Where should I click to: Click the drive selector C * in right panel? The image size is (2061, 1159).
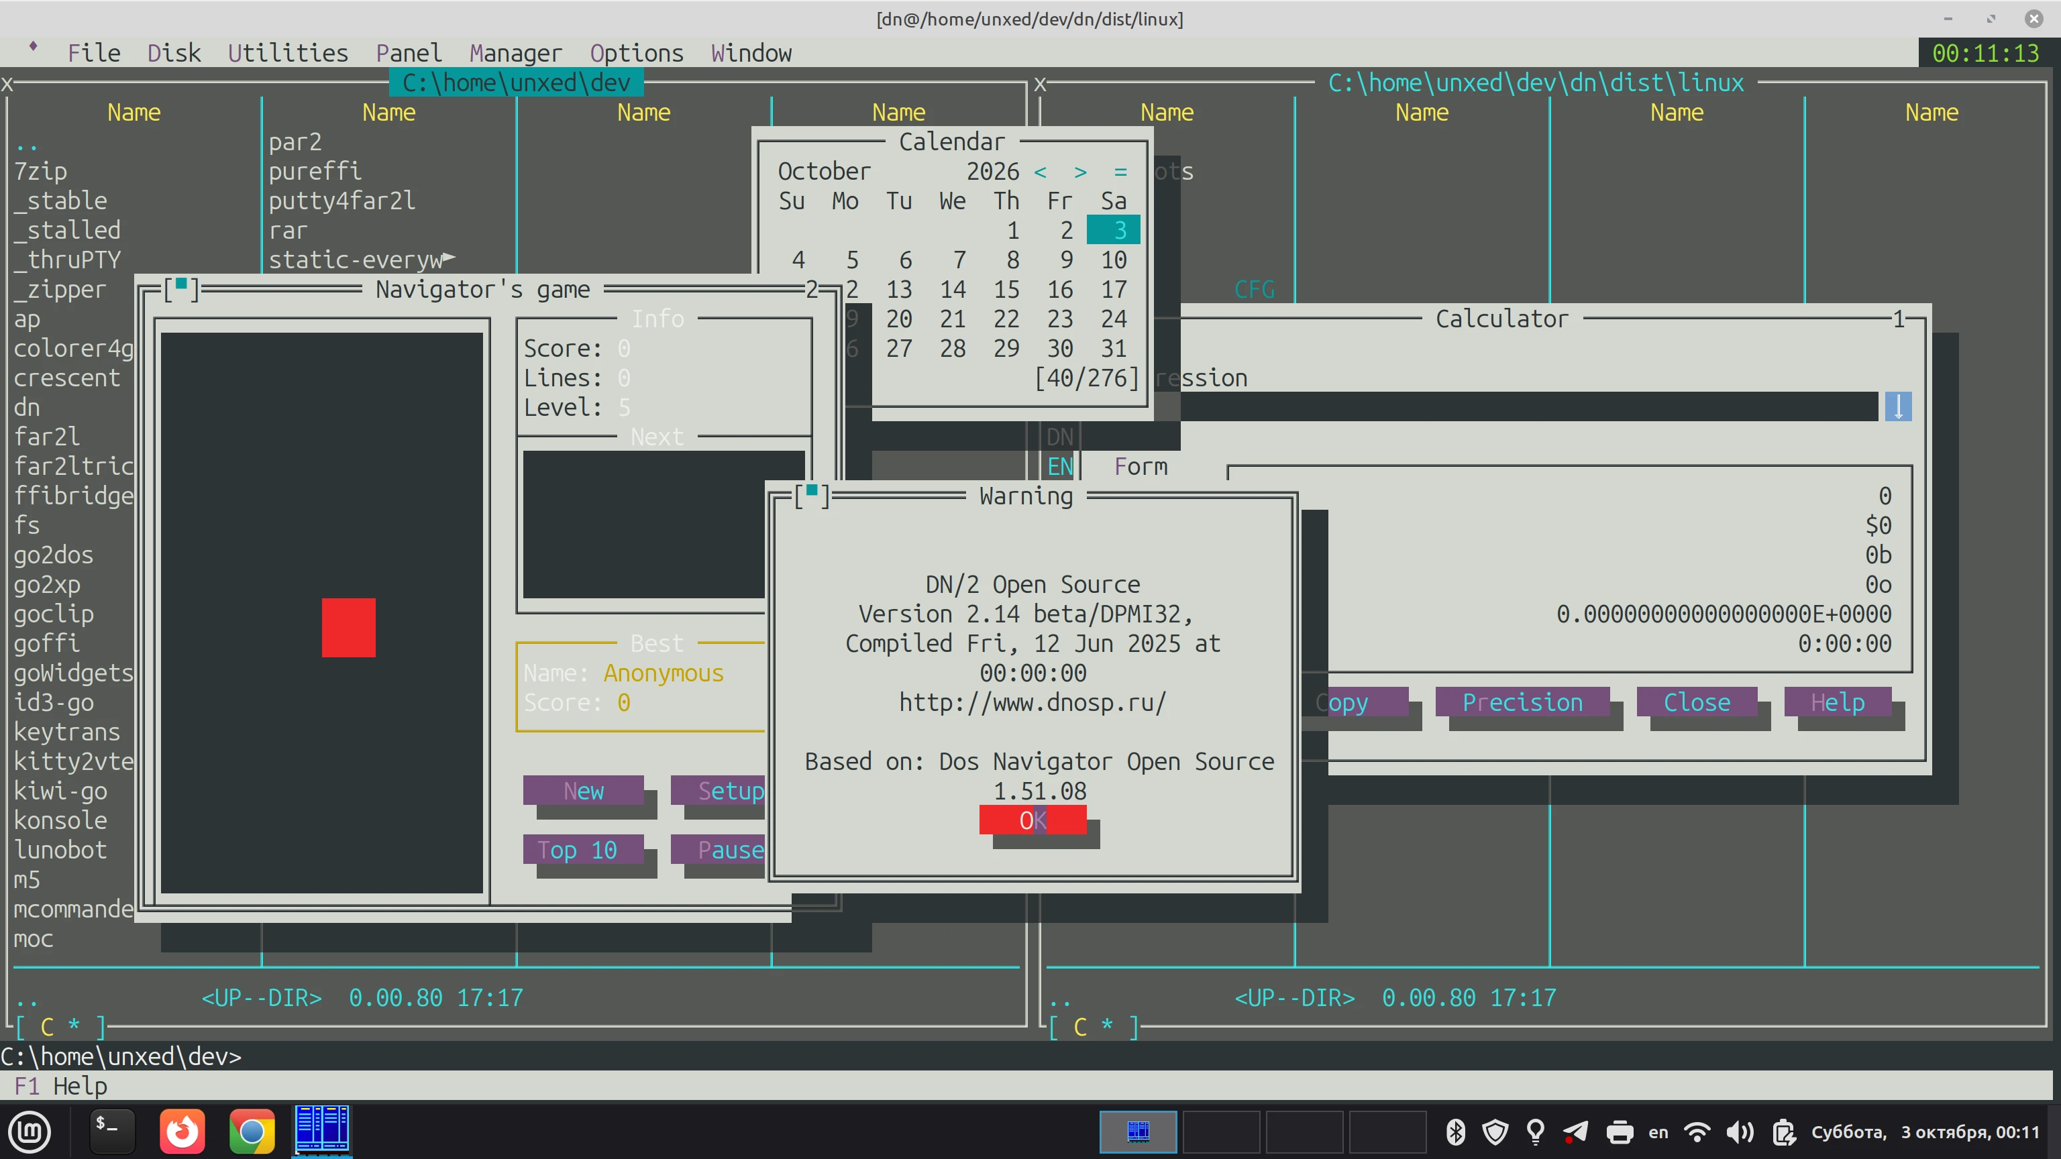click(1094, 1027)
